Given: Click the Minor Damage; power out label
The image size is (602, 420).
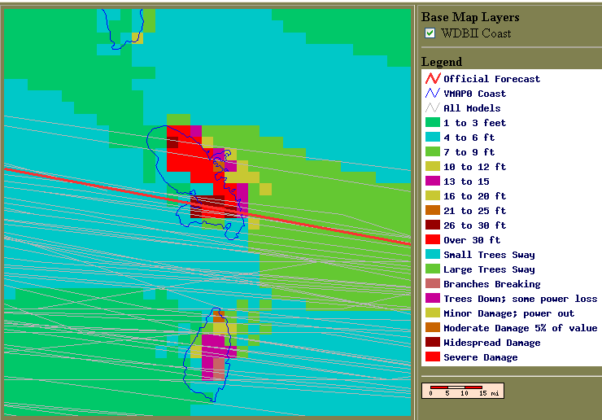Looking at the screenshot, I should [509, 313].
